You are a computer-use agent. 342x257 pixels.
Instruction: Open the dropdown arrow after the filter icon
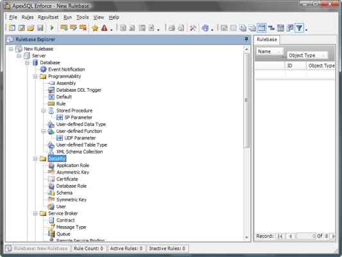click(306, 30)
